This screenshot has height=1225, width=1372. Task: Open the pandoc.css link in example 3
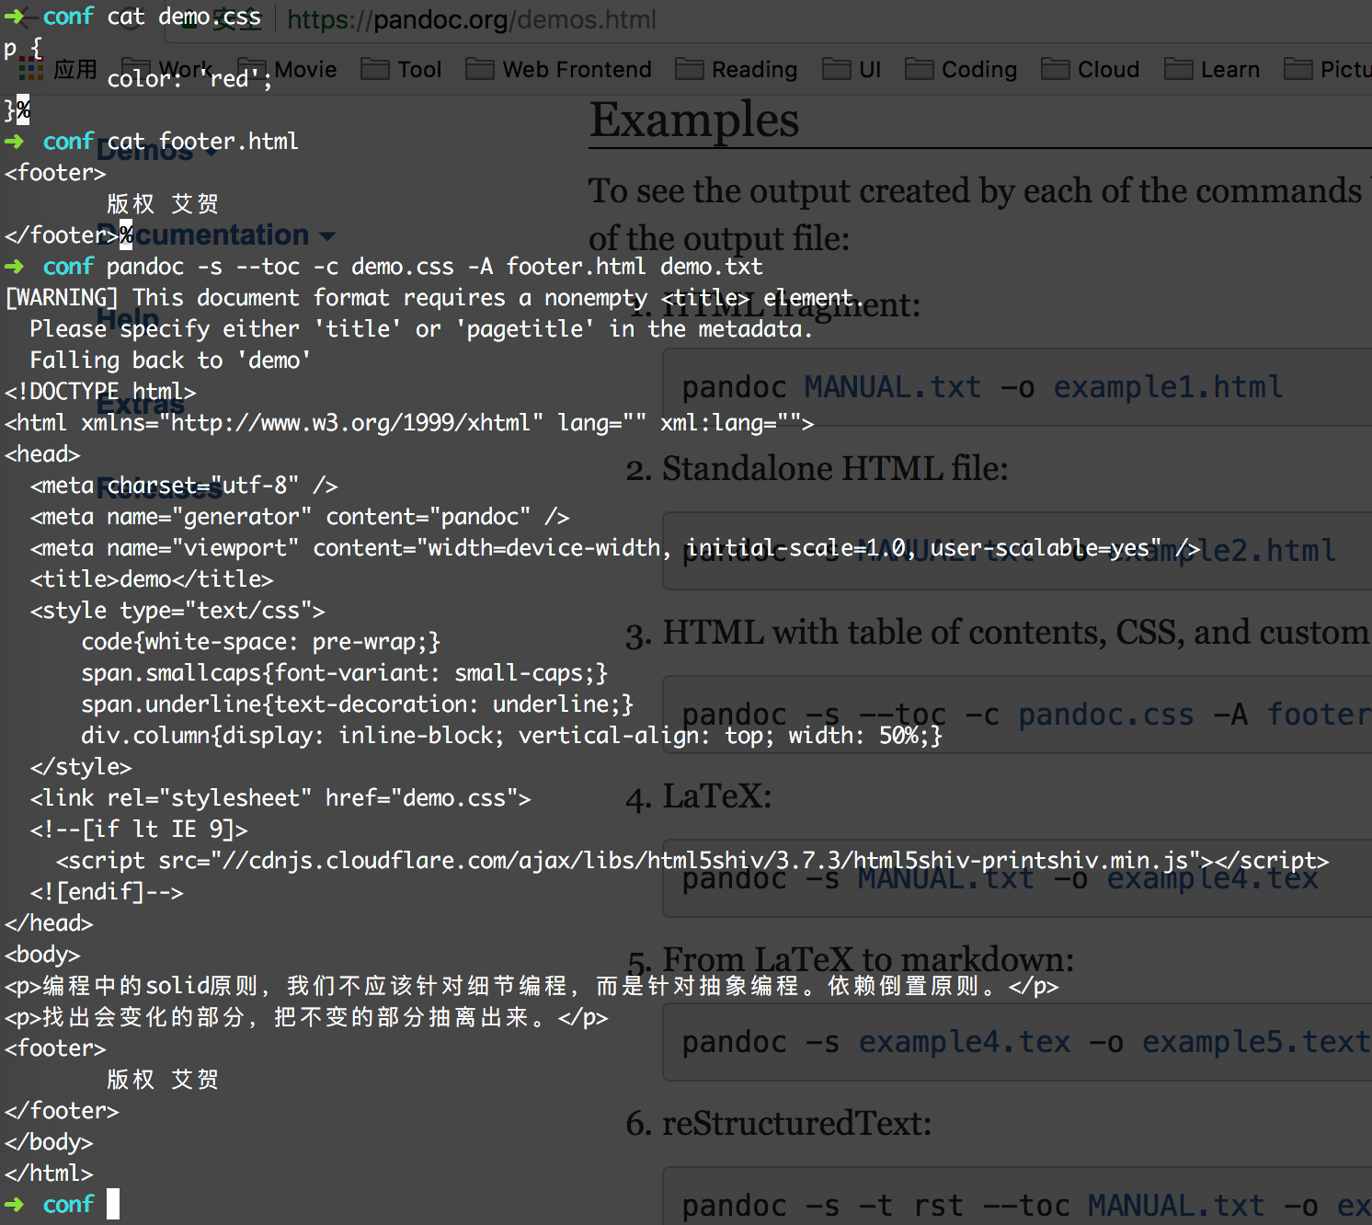[x=1105, y=715]
